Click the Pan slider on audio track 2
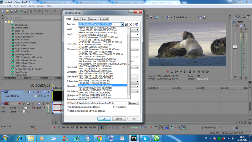The width and height of the screenshot is (252, 142). pos(24,111)
